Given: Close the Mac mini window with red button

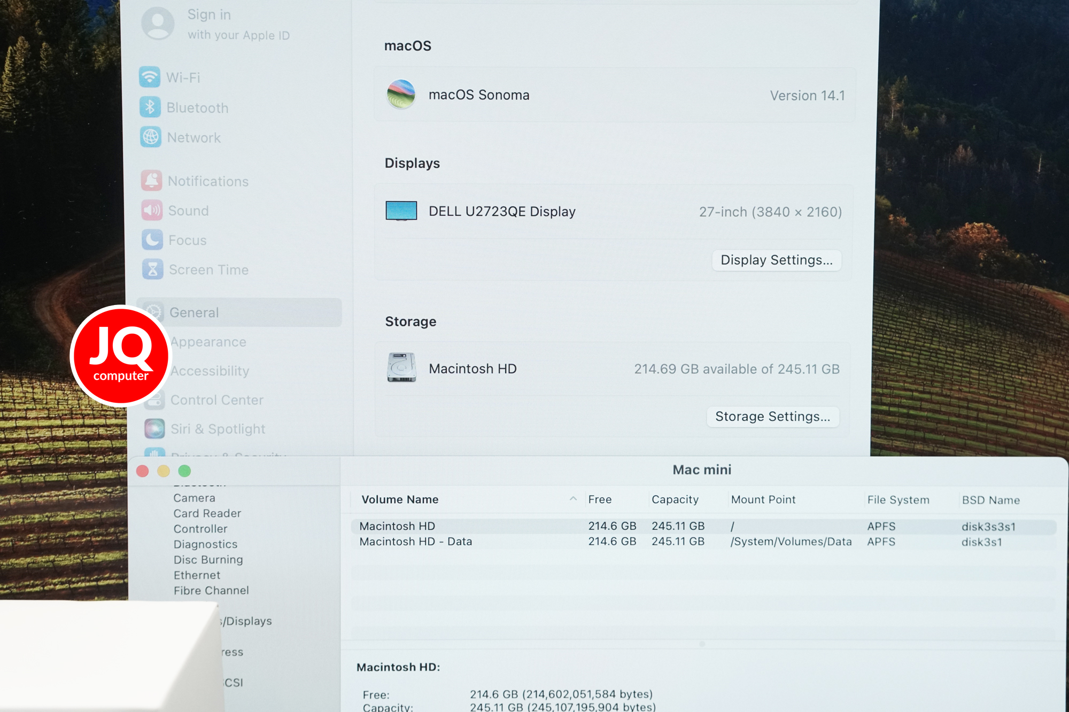Looking at the screenshot, I should click(142, 471).
